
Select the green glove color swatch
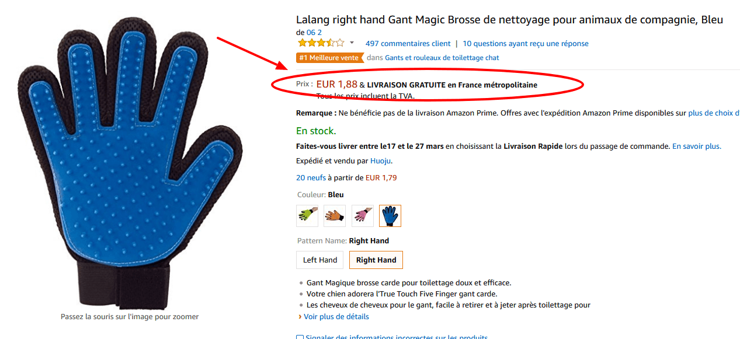click(x=307, y=215)
